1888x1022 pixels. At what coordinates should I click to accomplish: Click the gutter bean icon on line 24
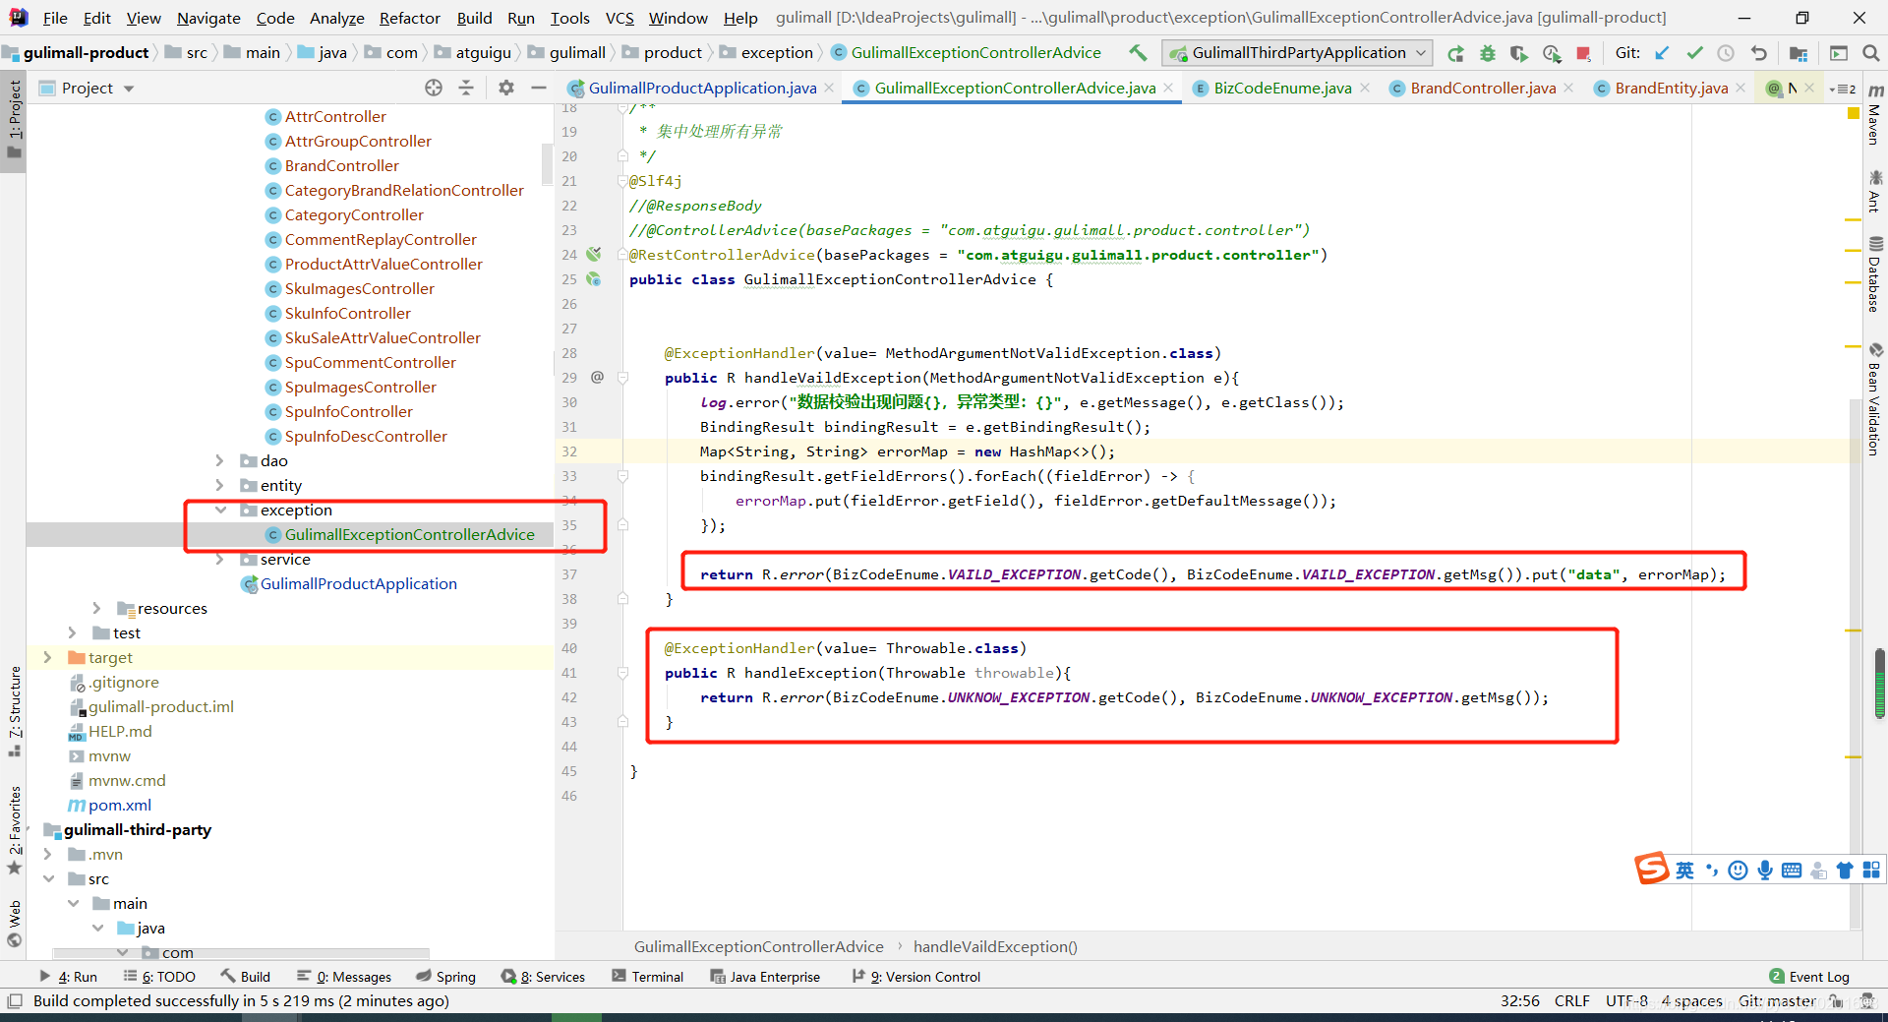pyautogui.click(x=594, y=254)
